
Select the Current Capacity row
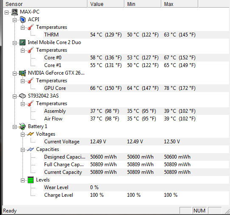click(136, 172)
